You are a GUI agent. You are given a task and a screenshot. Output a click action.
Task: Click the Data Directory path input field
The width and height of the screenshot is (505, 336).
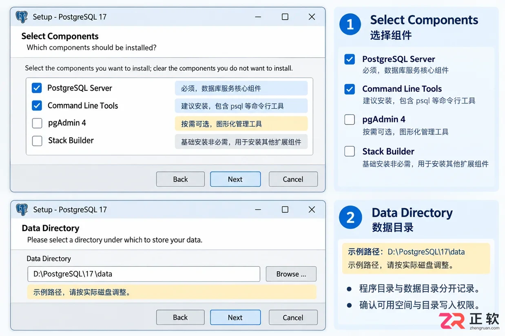(144, 274)
